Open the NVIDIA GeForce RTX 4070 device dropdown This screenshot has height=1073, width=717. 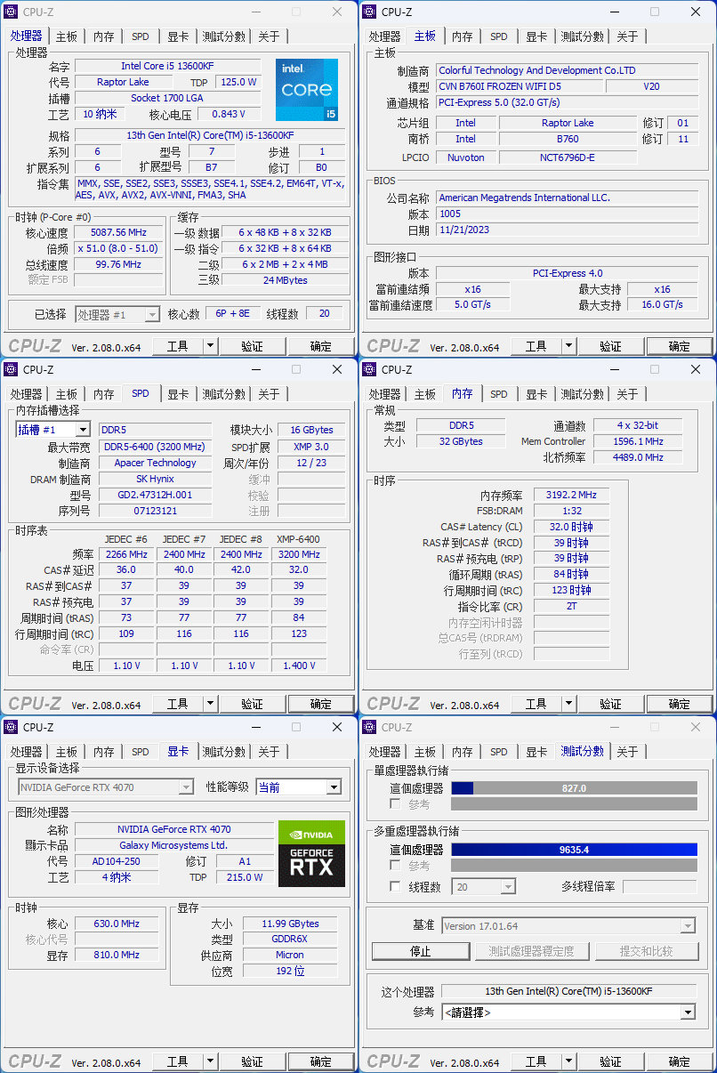click(x=186, y=787)
